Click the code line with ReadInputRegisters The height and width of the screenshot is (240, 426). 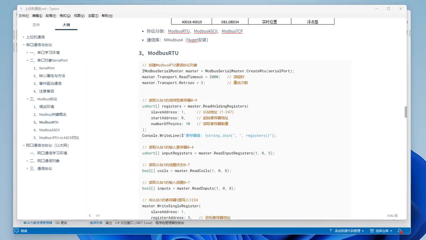tap(208, 153)
